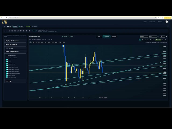Toggle the ORIGIN_UNTOUCHED switch
Viewport: 172px width, 129px height.
click(x=7, y=77)
